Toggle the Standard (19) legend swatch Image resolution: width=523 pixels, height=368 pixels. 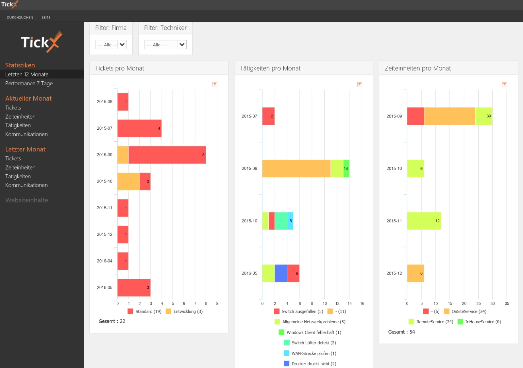pyautogui.click(x=130, y=312)
